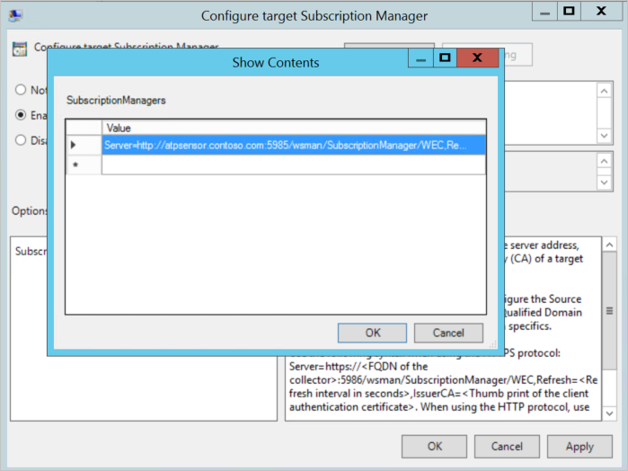Select the Disabled radio button
This screenshot has width=628, height=471.
[x=21, y=140]
